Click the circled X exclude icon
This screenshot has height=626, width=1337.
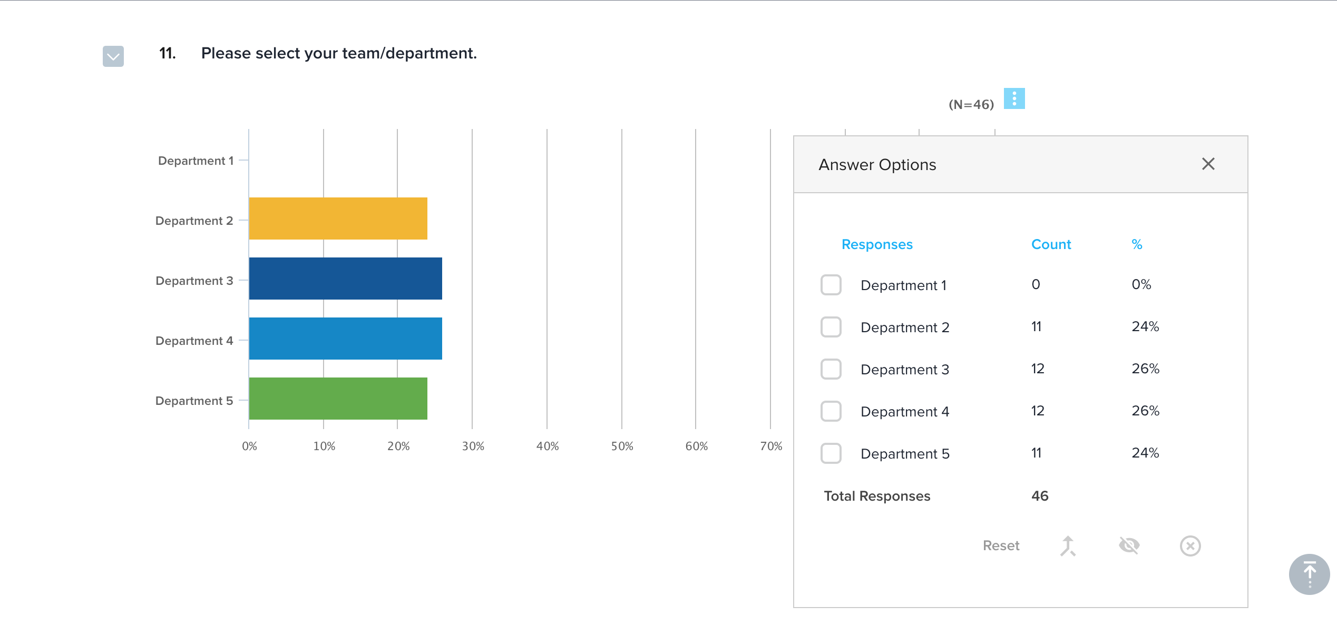click(x=1190, y=546)
